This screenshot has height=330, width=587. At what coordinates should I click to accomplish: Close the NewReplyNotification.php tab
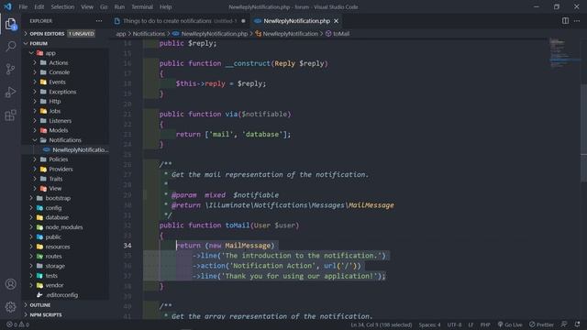pos(337,21)
